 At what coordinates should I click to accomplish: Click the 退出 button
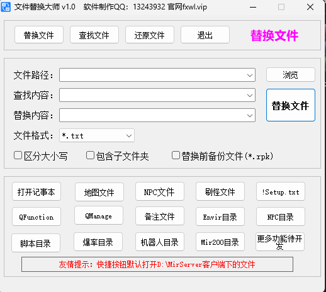[x=205, y=35]
